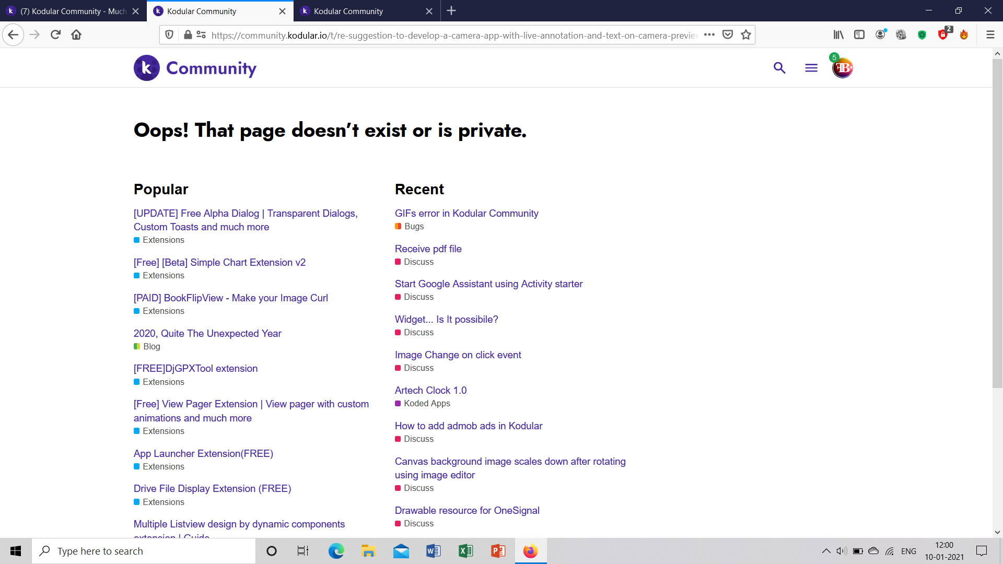Click the red extension icon with badge 2
The height and width of the screenshot is (564, 1003).
click(944, 34)
